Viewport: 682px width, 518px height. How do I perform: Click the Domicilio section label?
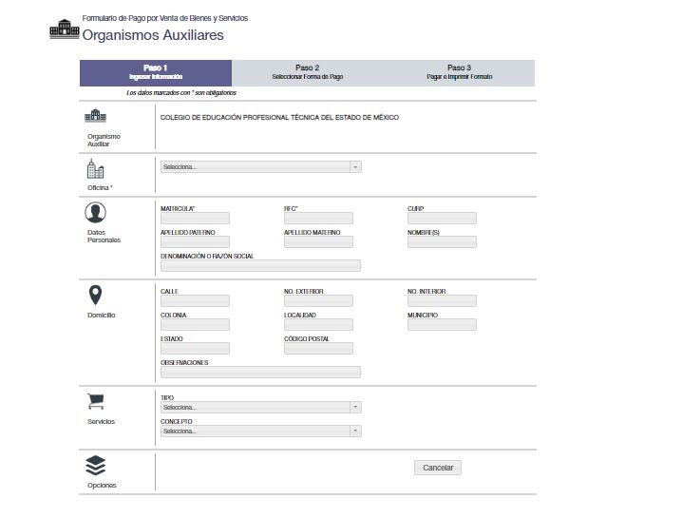coord(102,316)
